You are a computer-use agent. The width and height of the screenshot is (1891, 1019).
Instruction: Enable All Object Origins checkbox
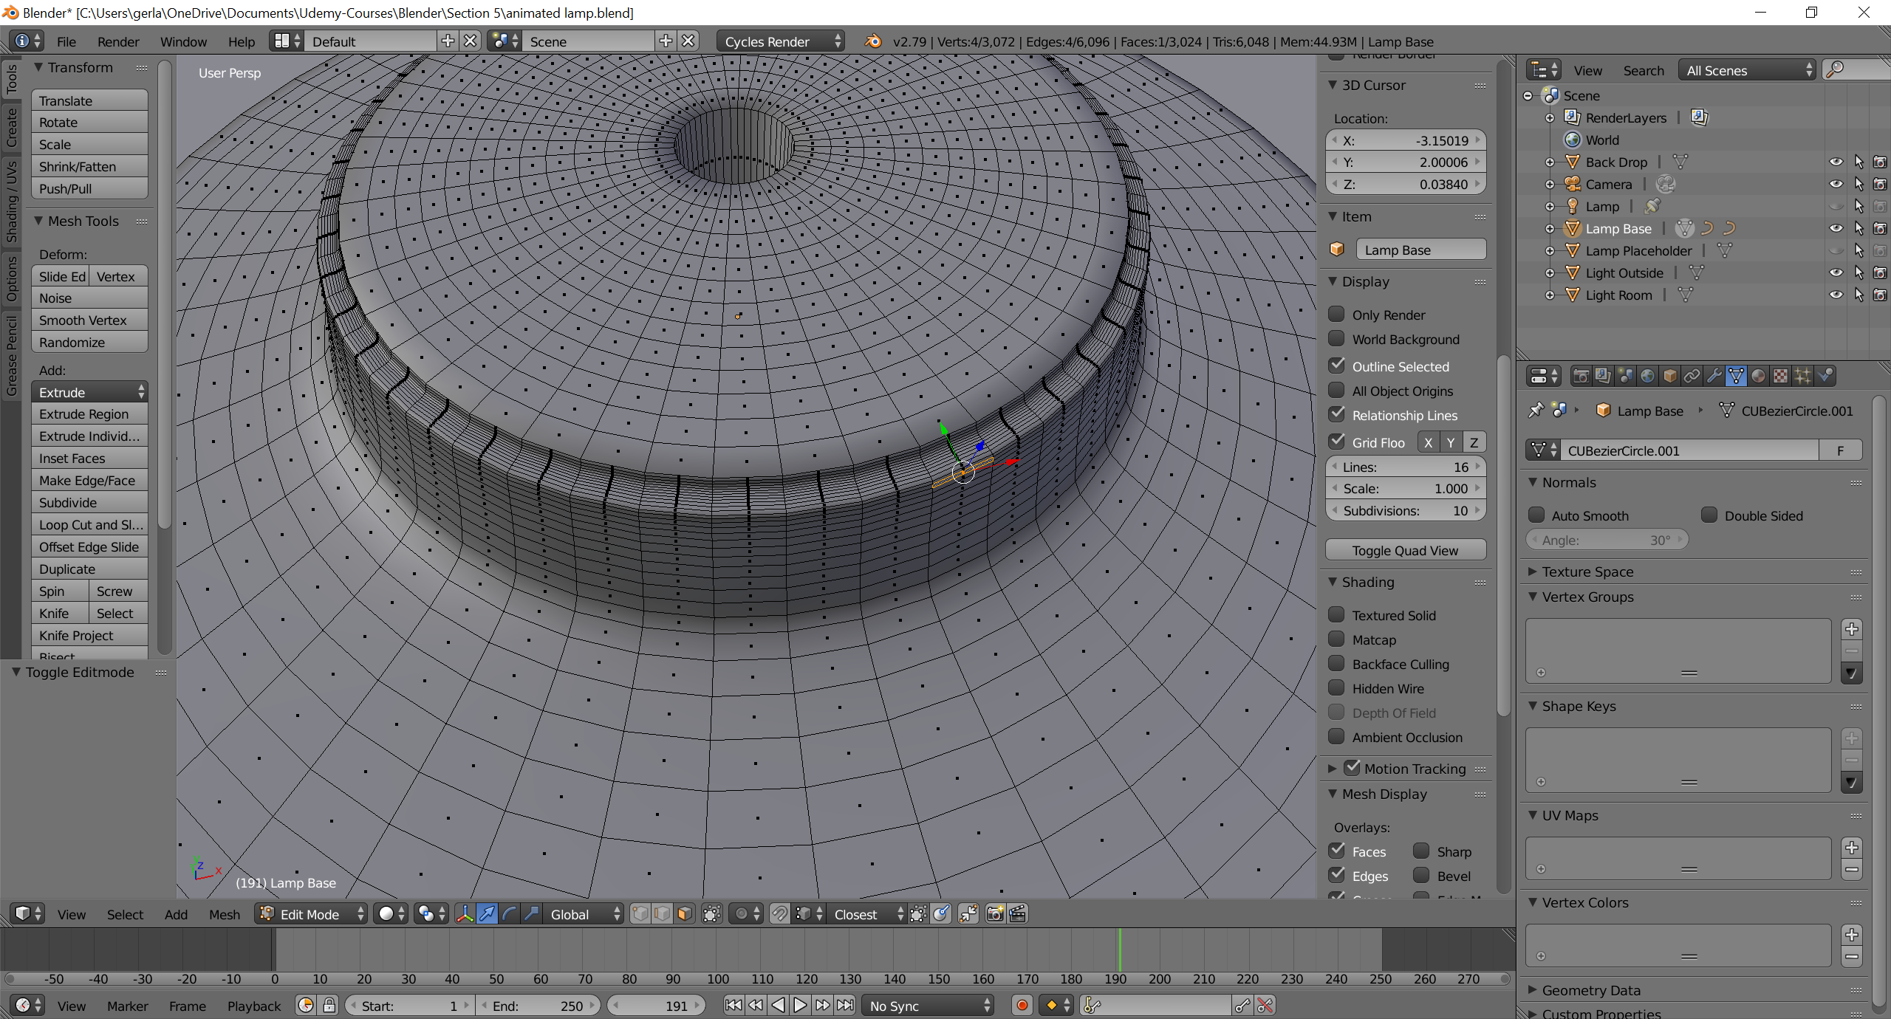click(1336, 390)
